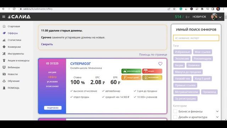Open the browser three-dot menu
This screenshot has height=128, width=227.
[223, 9]
